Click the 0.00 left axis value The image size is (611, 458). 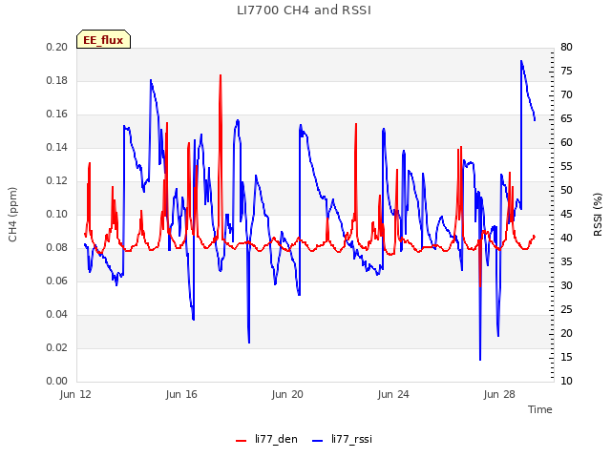click(x=57, y=381)
